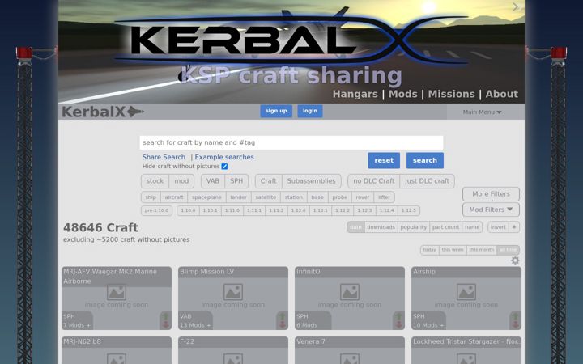
Task: Toggle the lander type filter
Action: tap(239, 197)
